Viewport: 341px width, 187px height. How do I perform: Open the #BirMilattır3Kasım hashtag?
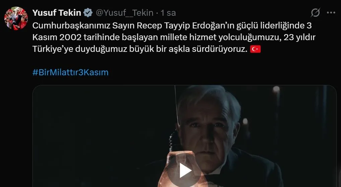pos(70,72)
